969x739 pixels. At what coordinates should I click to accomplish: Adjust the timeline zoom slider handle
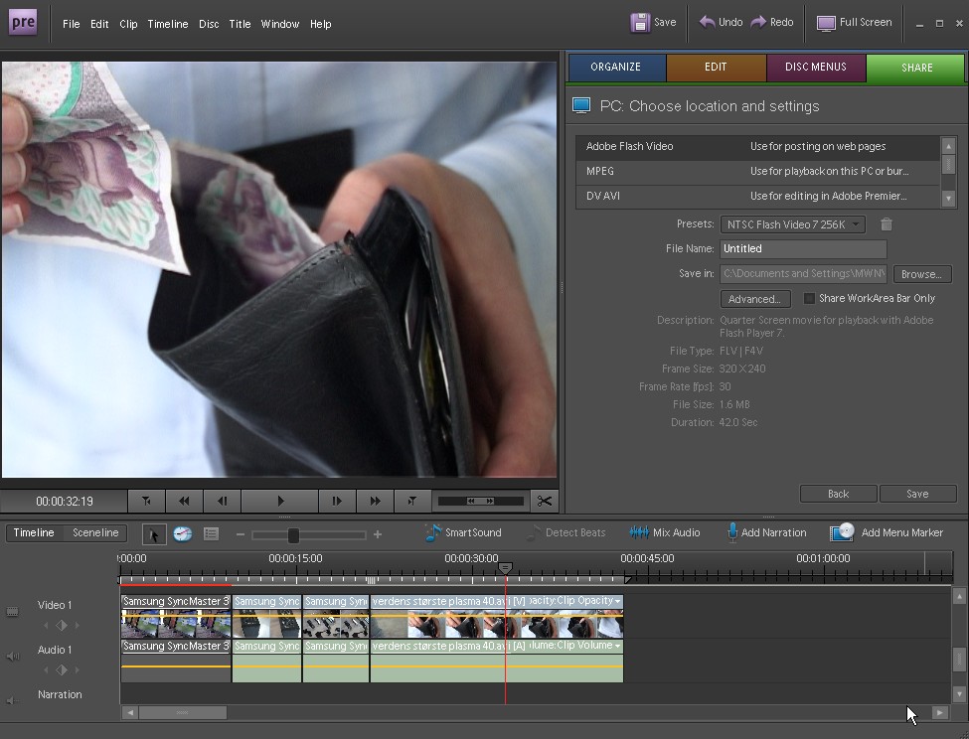point(293,535)
